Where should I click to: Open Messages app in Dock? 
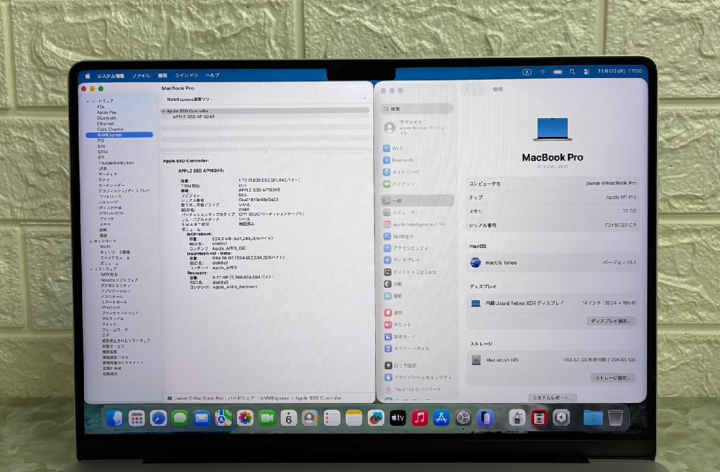point(180,418)
